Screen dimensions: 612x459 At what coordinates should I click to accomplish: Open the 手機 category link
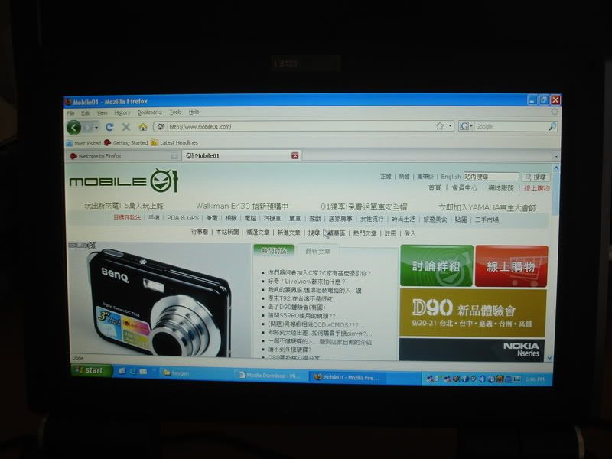click(154, 217)
